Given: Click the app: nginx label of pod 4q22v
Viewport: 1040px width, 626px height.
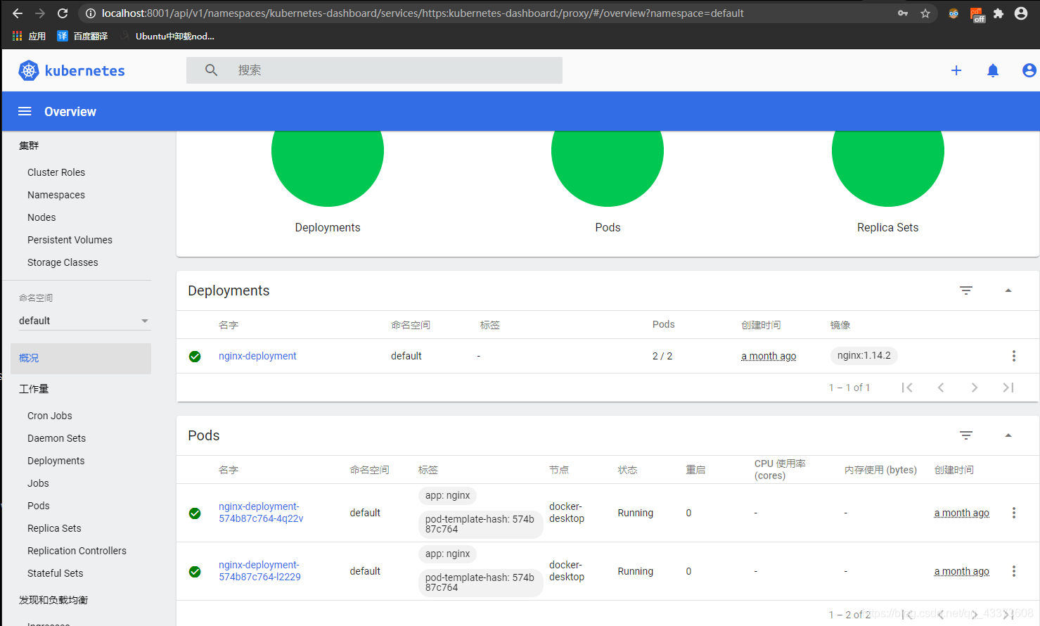Looking at the screenshot, I should point(447,495).
